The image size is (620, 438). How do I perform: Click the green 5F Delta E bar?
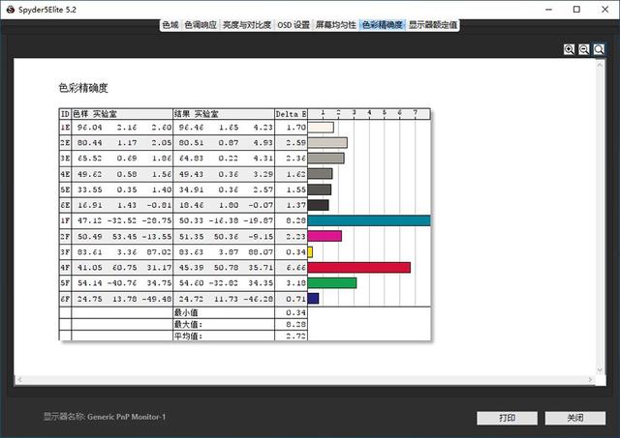point(331,282)
